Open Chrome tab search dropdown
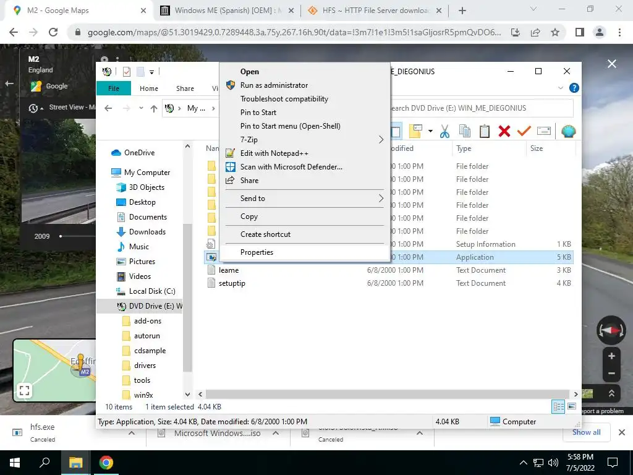This screenshot has height=475, width=633. [x=533, y=9]
